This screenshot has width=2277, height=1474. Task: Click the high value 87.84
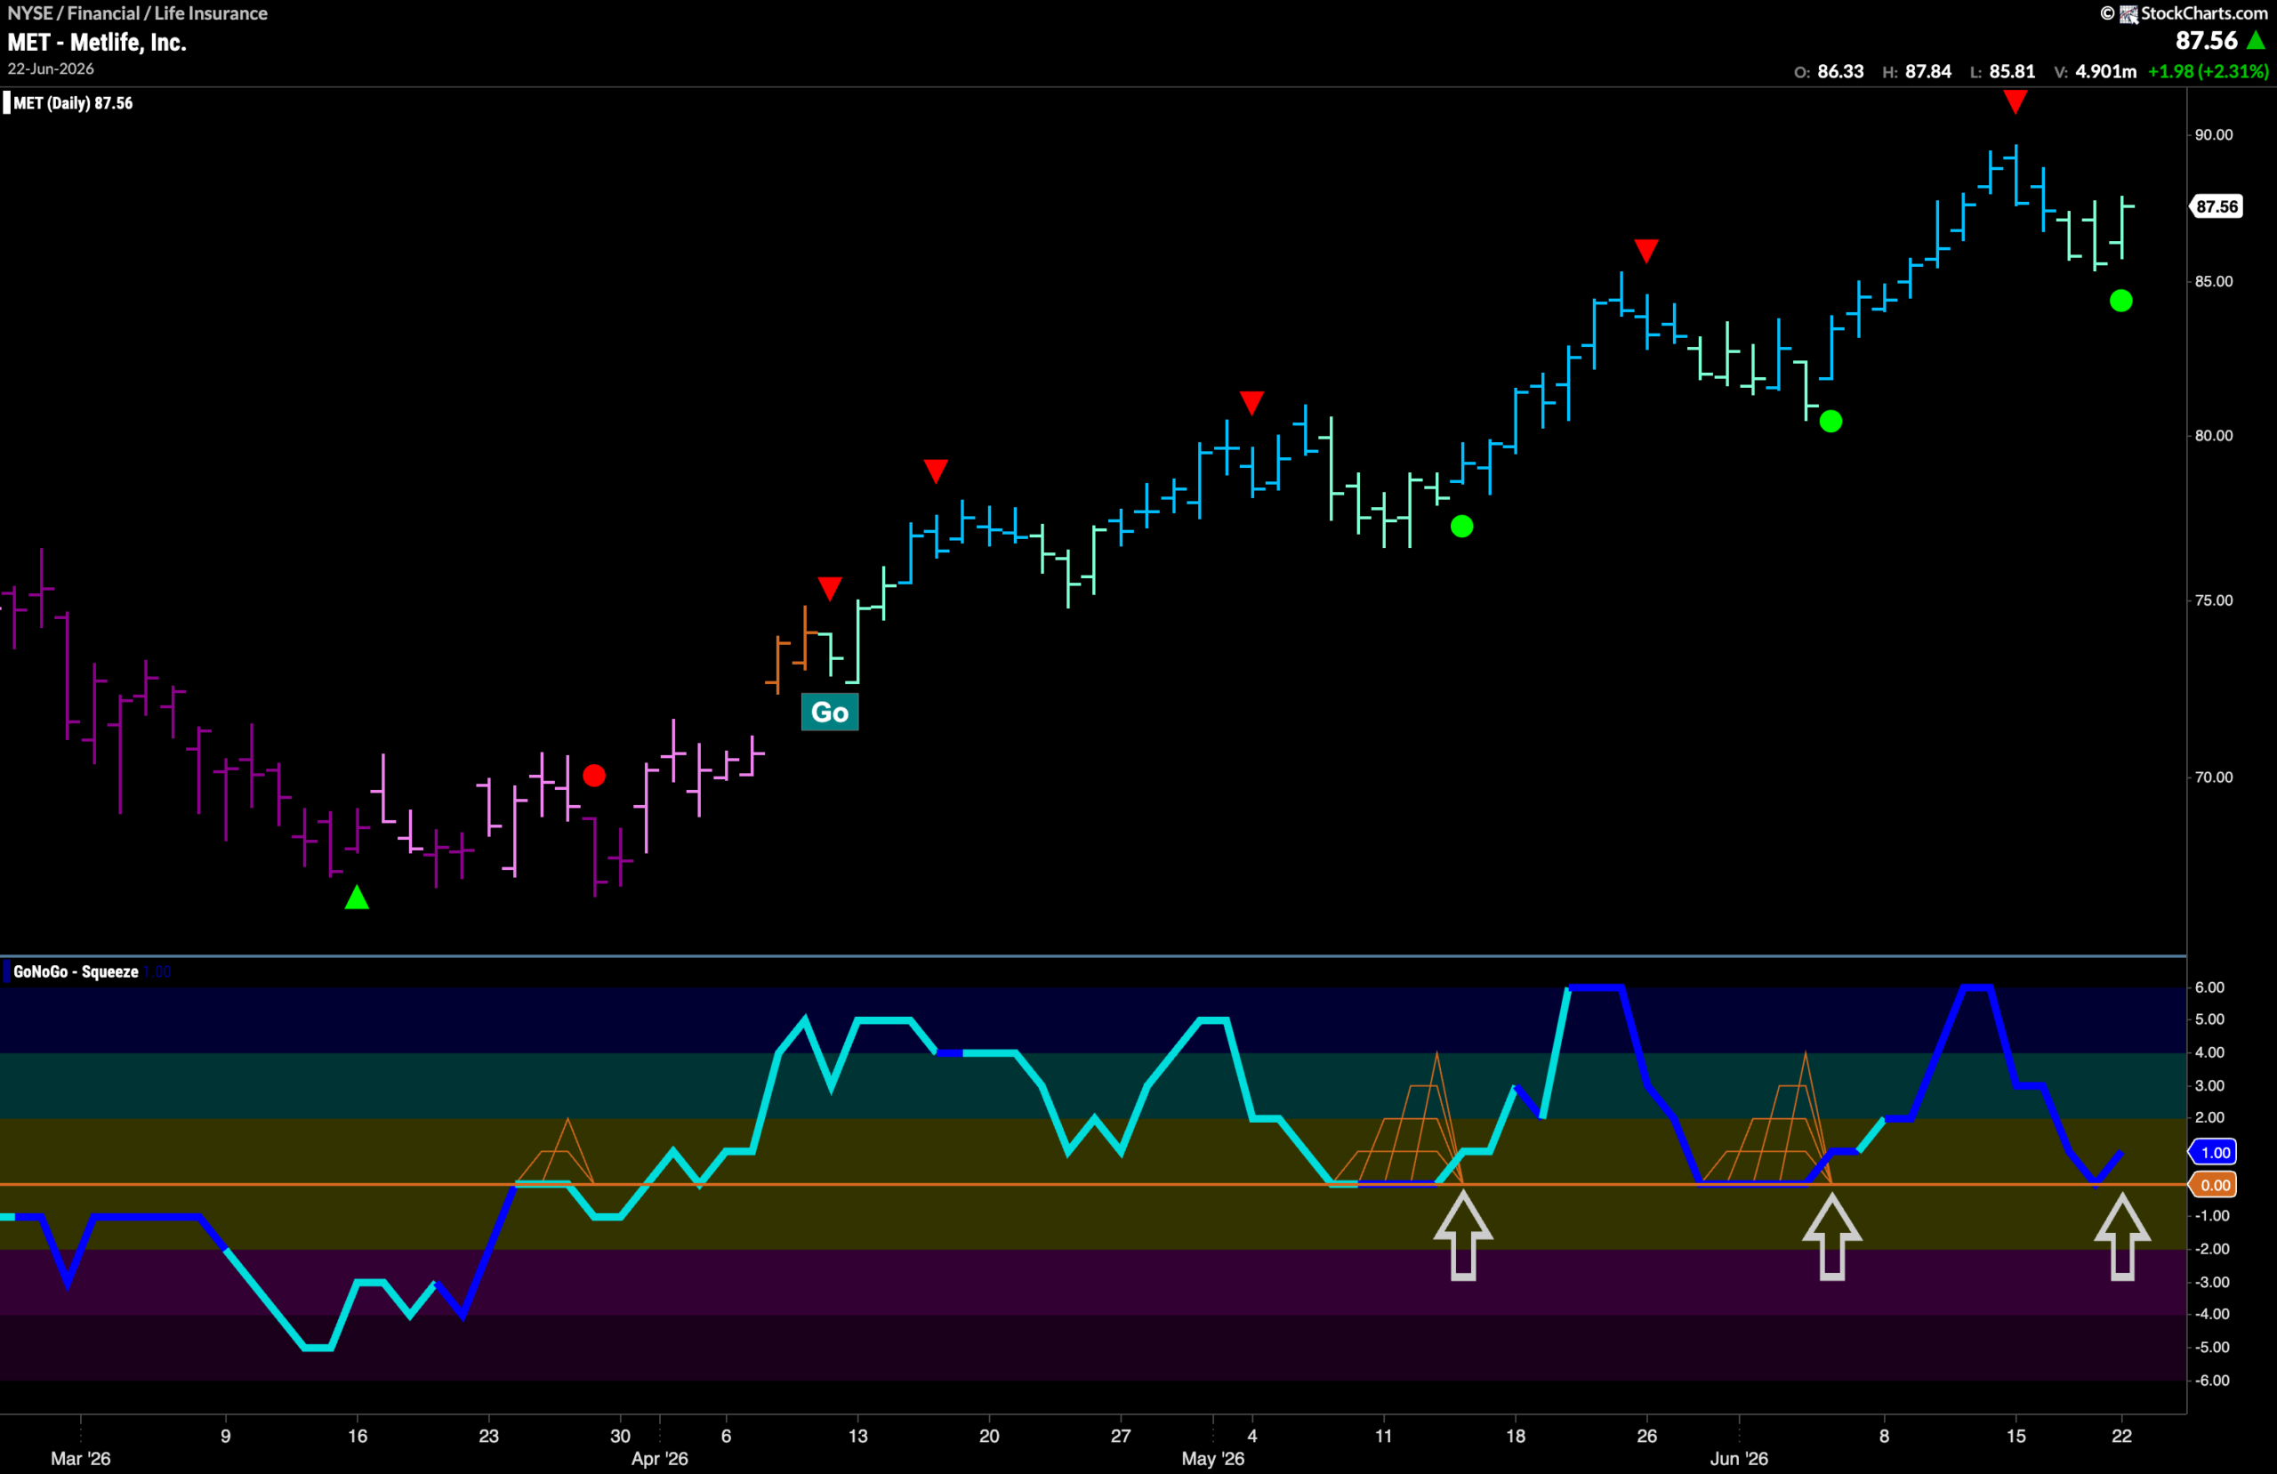tap(1927, 72)
